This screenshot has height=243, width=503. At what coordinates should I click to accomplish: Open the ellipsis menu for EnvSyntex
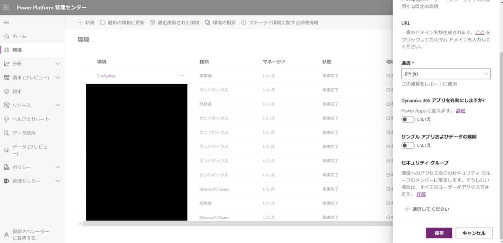tap(181, 76)
